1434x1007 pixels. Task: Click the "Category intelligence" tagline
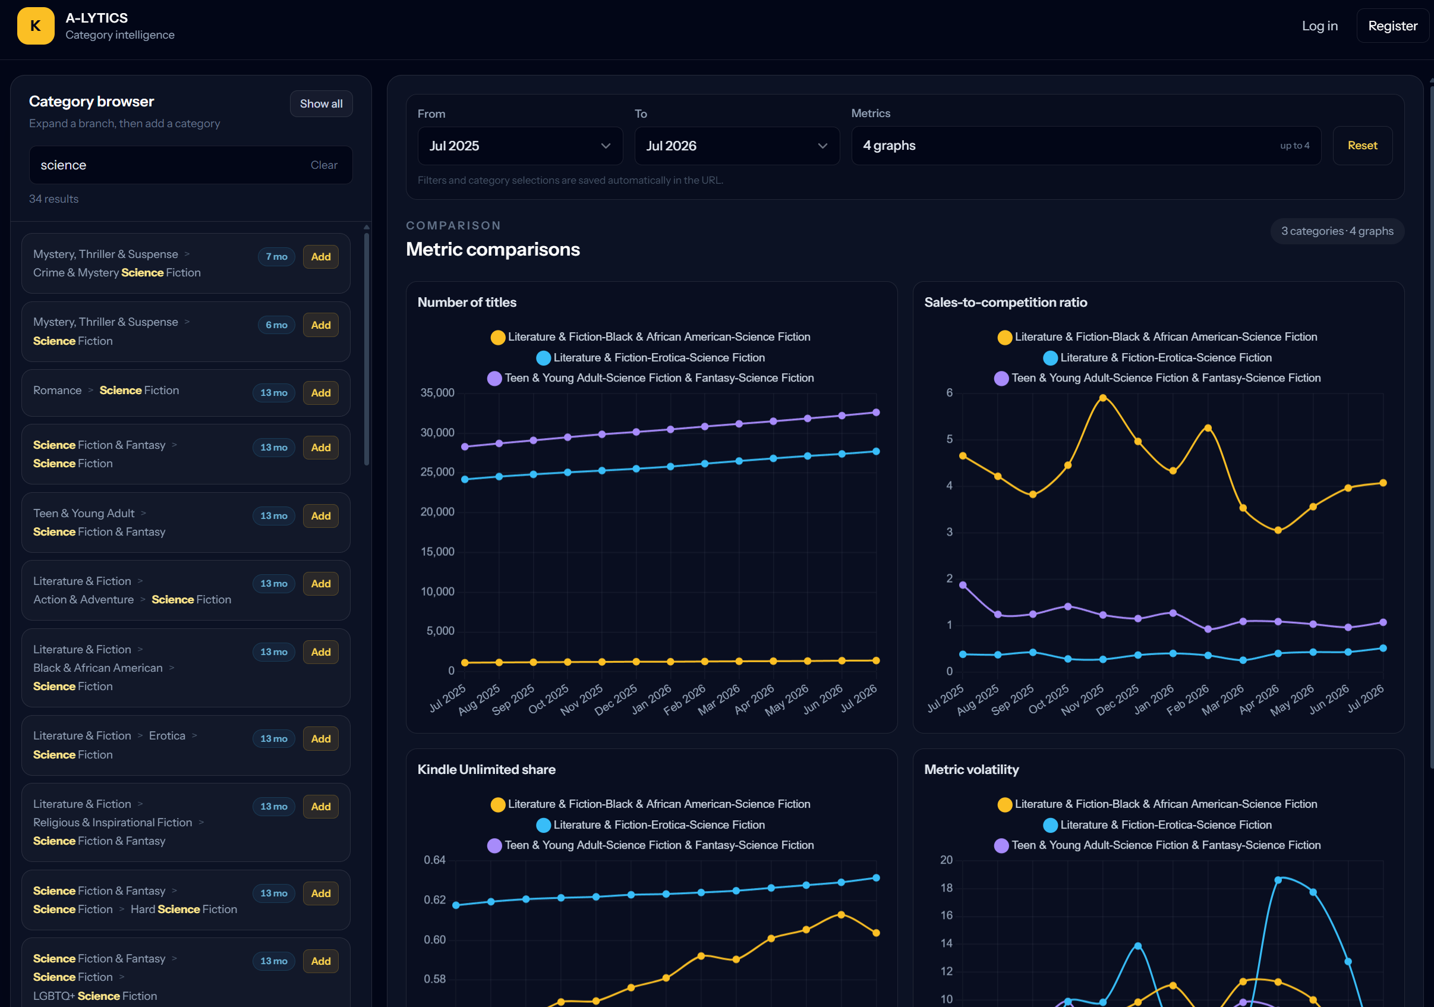(x=120, y=35)
